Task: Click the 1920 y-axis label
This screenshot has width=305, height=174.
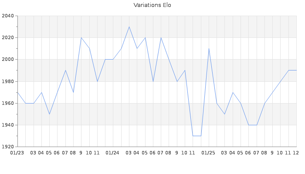Action: coord(8,147)
